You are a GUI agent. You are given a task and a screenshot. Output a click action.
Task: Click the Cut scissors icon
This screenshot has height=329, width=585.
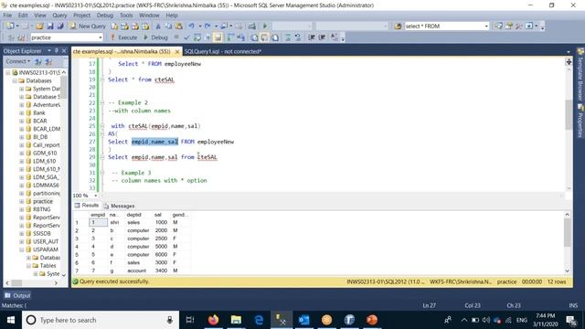coord(158,27)
